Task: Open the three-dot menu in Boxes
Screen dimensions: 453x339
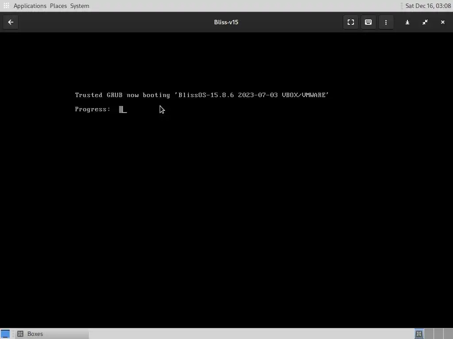Action: (386, 22)
